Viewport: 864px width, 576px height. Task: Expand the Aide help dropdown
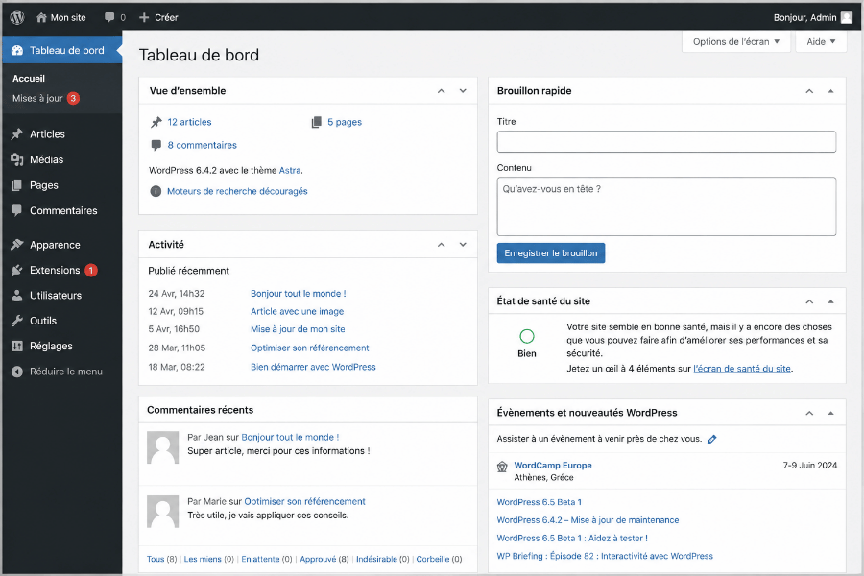821,42
